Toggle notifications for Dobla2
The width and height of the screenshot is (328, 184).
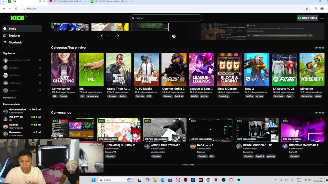click(40, 68)
